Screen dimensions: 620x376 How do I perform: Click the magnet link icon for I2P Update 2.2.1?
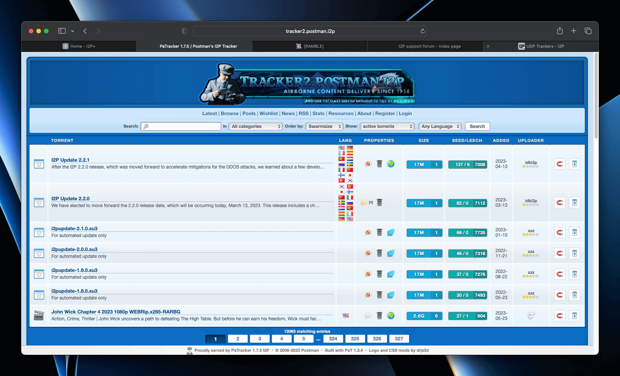pos(559,164)
